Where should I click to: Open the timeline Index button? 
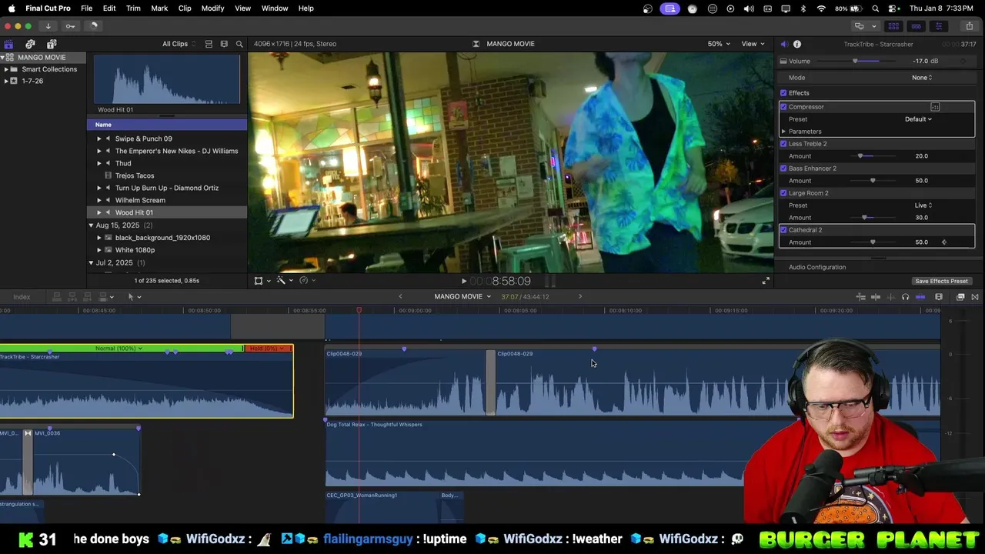[22, 297]
